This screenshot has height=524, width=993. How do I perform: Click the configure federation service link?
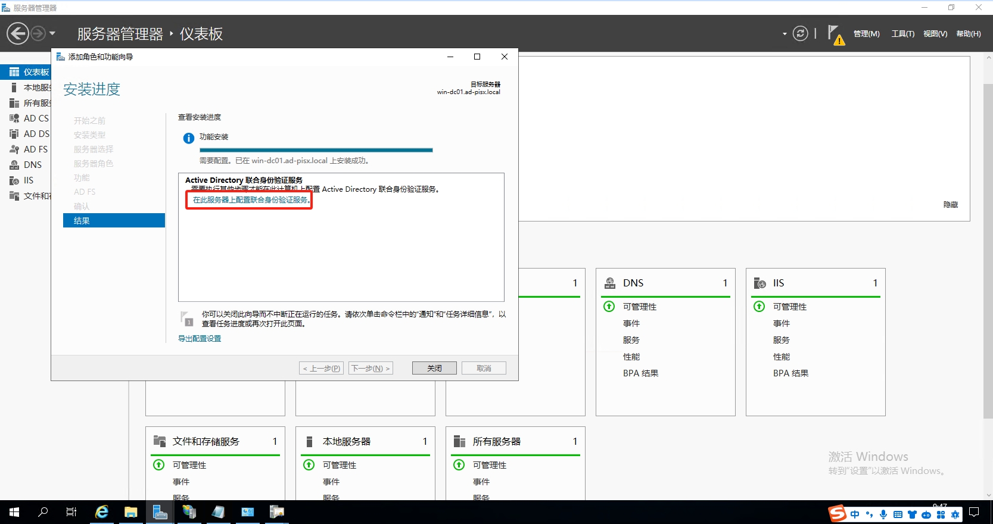point(250,200)
